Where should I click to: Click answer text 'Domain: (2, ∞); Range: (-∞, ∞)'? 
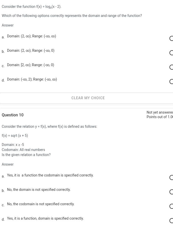point(32,36)
